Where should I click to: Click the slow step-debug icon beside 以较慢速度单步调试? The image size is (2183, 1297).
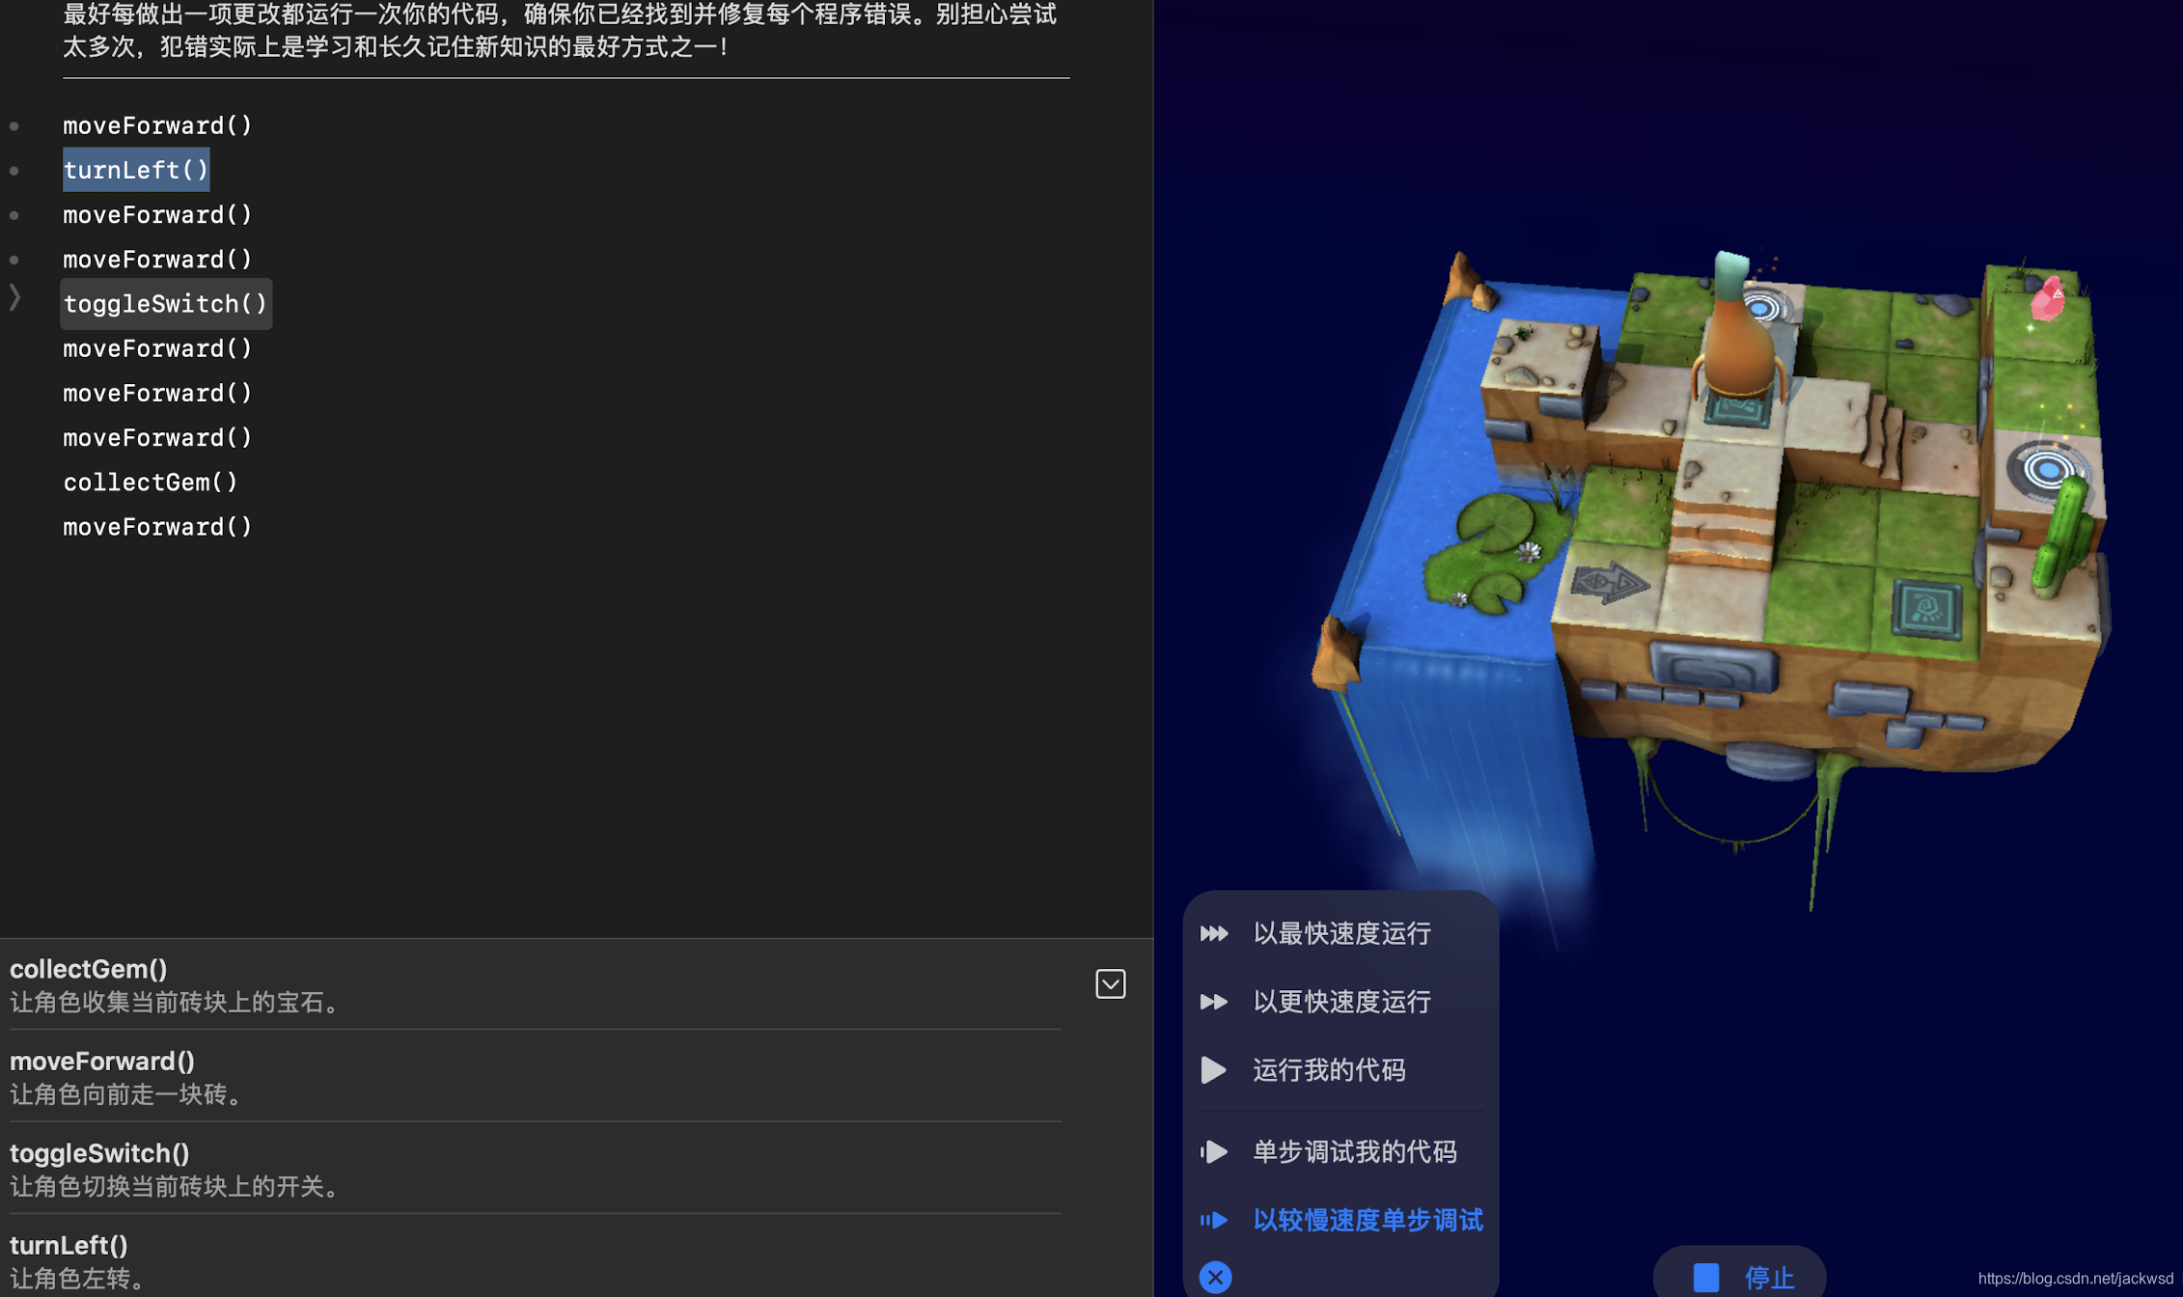pos(1215,1220)
